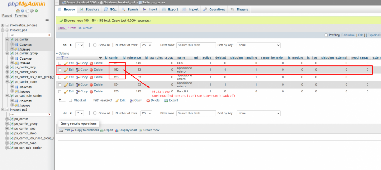The height and width of the screenshot is (170, 381).
Task: Open the settings gear icon in sidebar
Action: tap(32, 11)
